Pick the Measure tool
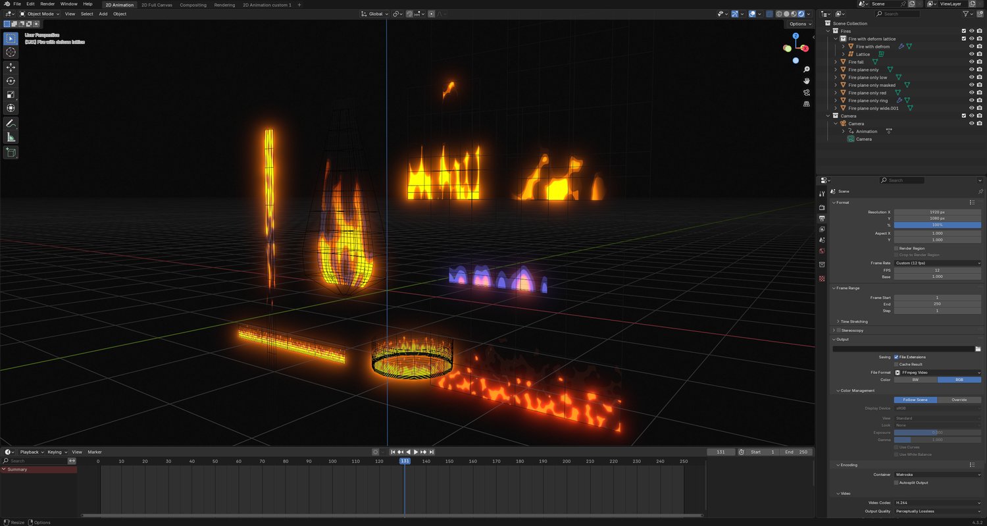The image size is (987, 526). pos(11,137)
